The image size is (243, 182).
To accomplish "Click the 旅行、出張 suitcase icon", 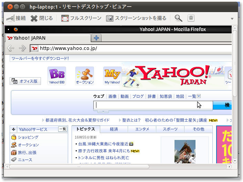I will click(x=14, y=152).
